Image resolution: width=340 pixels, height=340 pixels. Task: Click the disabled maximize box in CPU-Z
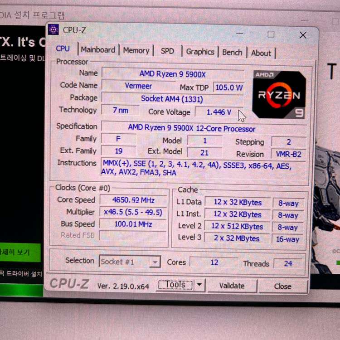click(271, 34)
